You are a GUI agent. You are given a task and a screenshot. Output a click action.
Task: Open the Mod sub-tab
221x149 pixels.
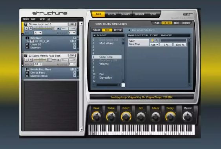(x=177, y=23)
